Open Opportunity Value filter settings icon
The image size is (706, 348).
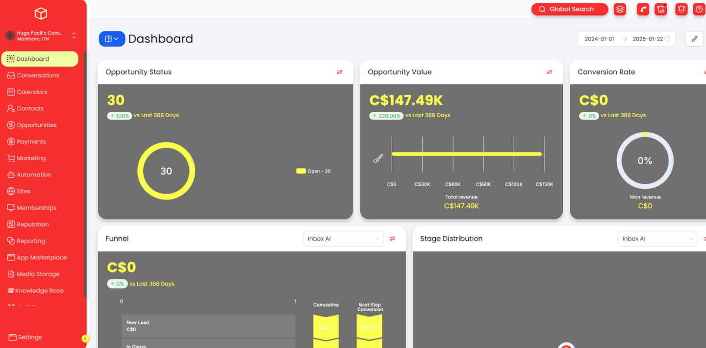click(x=550, y=72)
